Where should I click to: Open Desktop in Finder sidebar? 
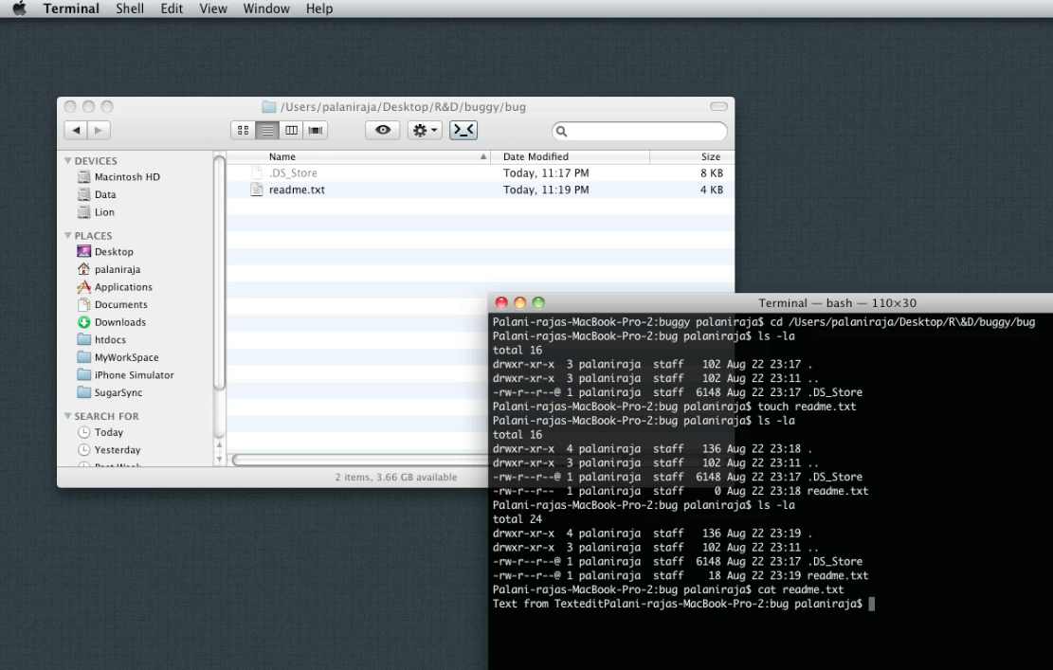point(105,251)
